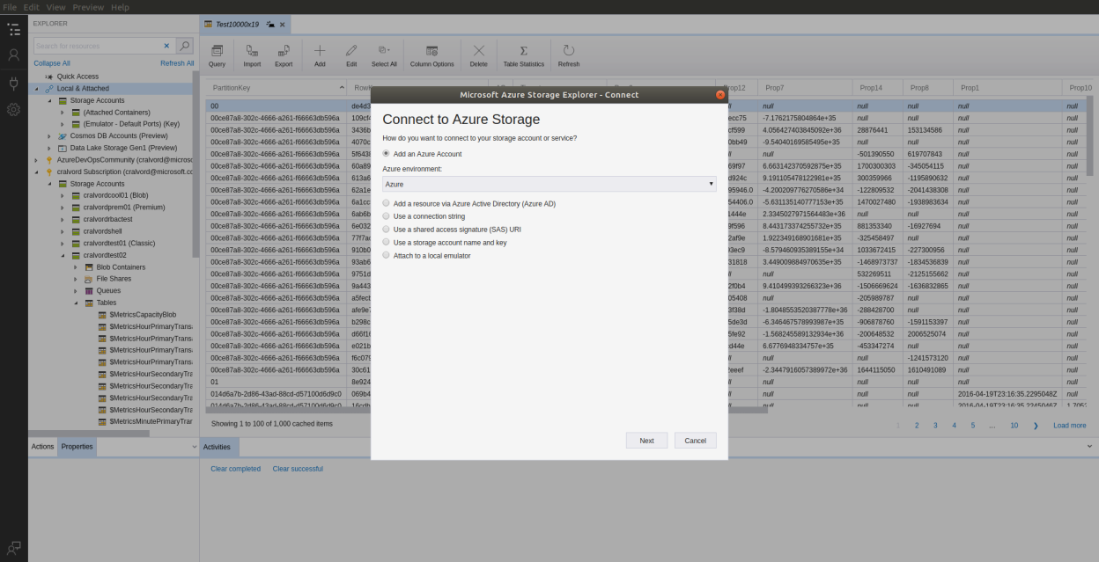Click the Feedback icon at the sidebar bottom
The width and height of the screenshot is (1099, 562).
[14, 547]
